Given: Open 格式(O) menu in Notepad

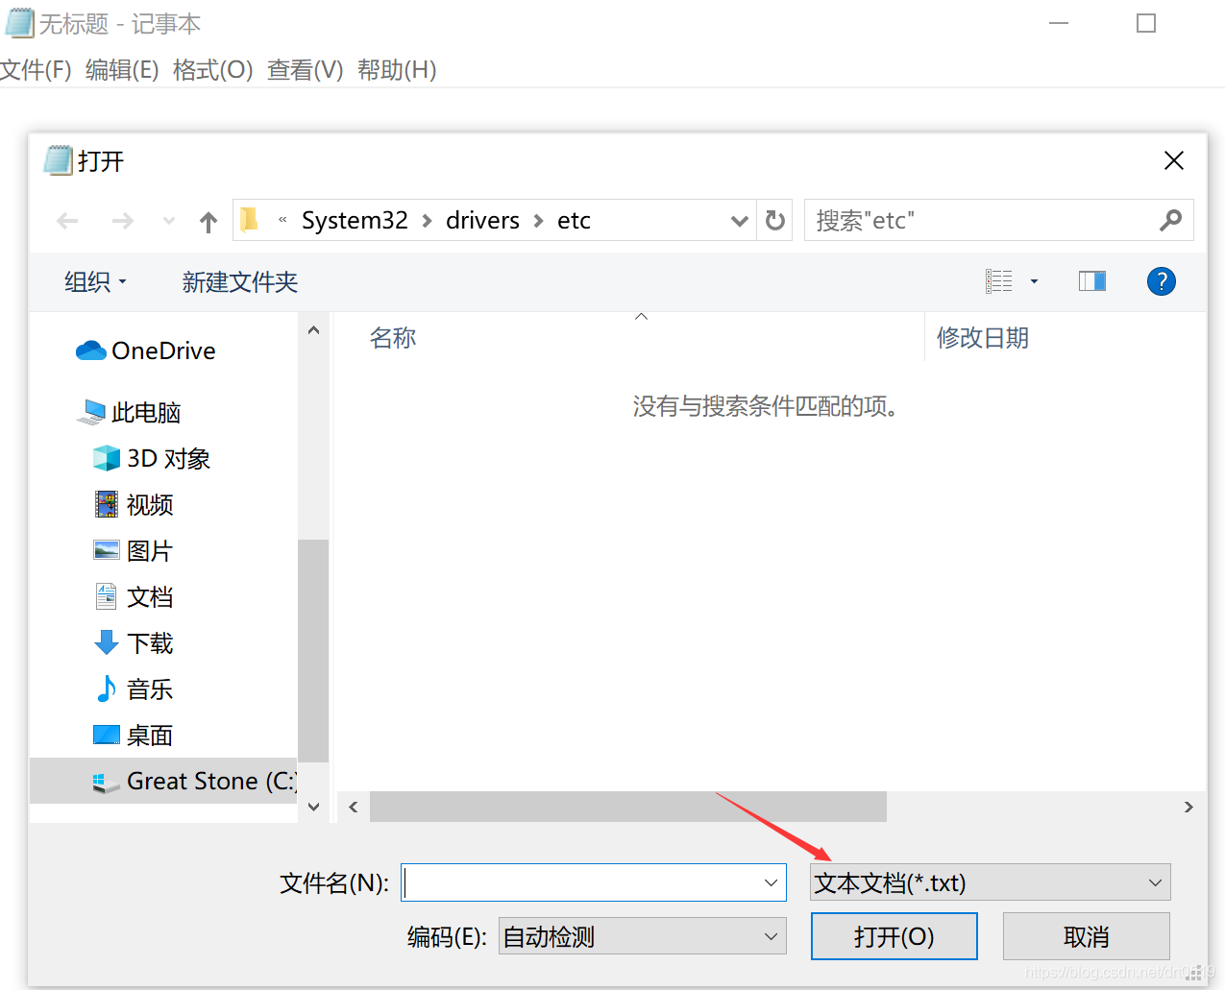Looking at the screenshot, I should point(212,70).
